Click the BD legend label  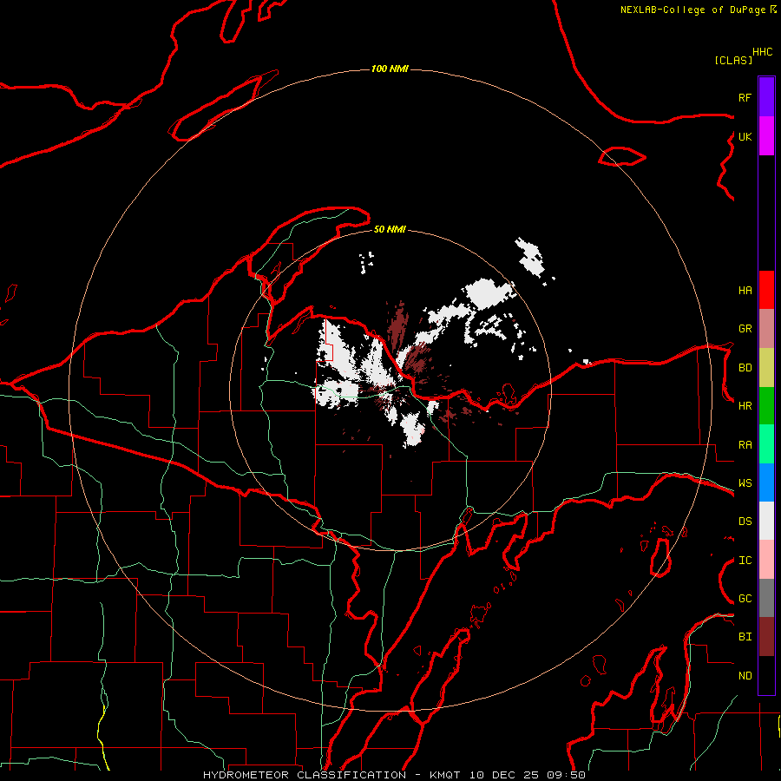pyautogui.click(x=745, y=368)
